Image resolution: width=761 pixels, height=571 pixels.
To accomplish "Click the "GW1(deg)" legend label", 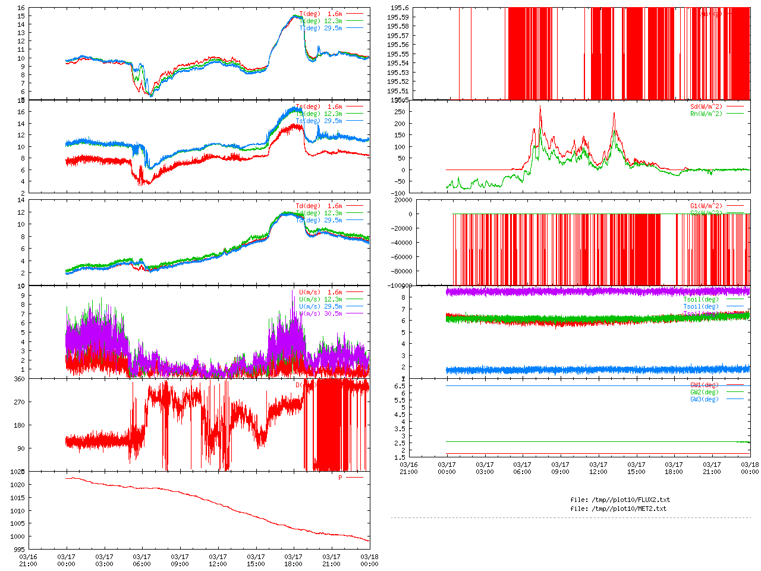I will (x=705, y=385).
